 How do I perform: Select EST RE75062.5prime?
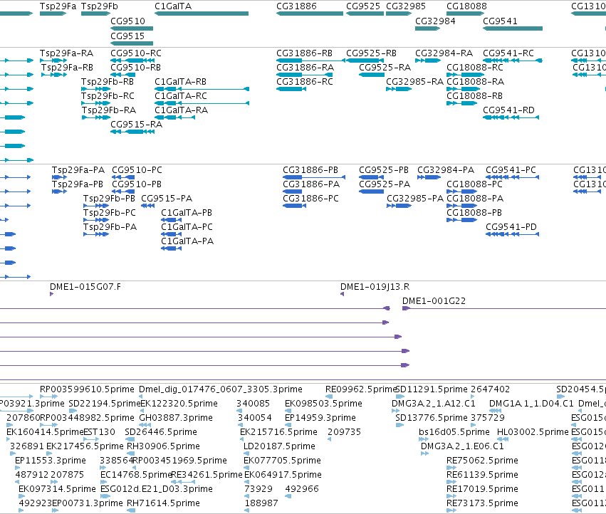451,468
